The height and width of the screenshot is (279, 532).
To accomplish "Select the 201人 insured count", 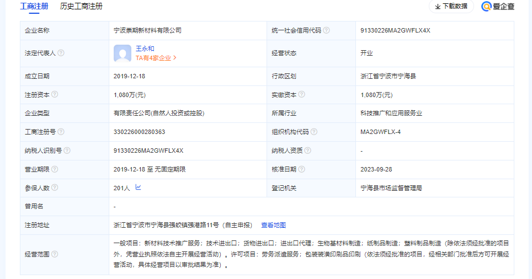I will (x=122, y=188).
